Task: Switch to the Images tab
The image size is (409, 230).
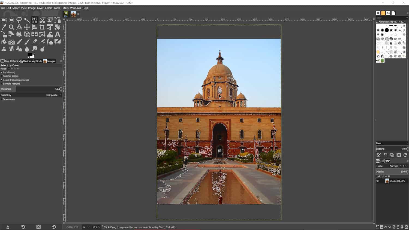Action: click(x=49, y=61)
